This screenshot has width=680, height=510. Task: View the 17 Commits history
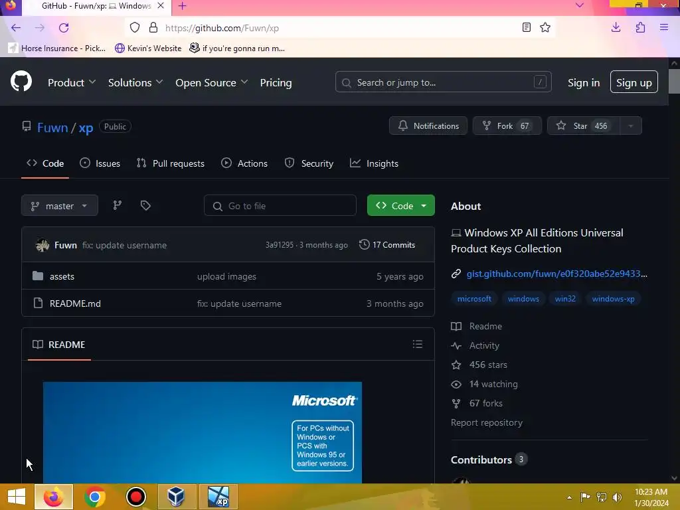tap(387, 244)
